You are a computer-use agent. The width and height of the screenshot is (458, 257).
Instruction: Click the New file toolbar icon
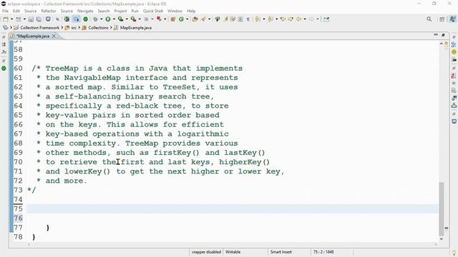click(x=6, y=19)
